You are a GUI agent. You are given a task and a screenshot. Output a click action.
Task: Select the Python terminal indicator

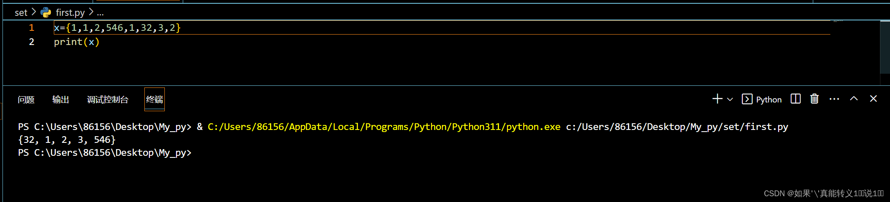click(x=762, y=100)
